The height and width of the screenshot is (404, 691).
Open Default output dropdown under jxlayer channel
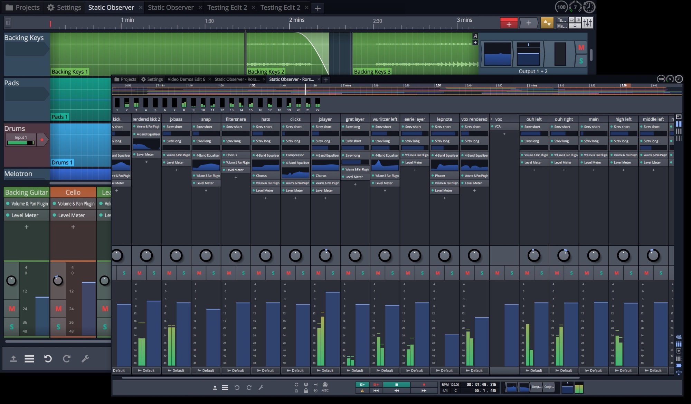(x=325, y=370)
